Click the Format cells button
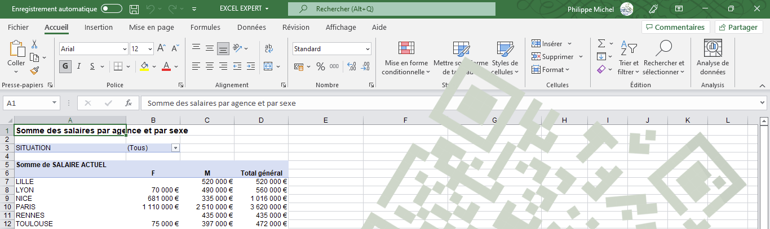The image size is (770, 229). (x=550, y=69)
